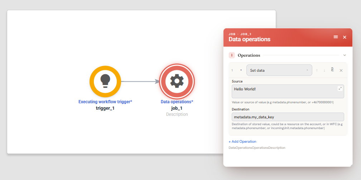Click the Source help text about metadata.phonenumber
Viewport: 361px width, 180px height.
[x=283, y=102]
